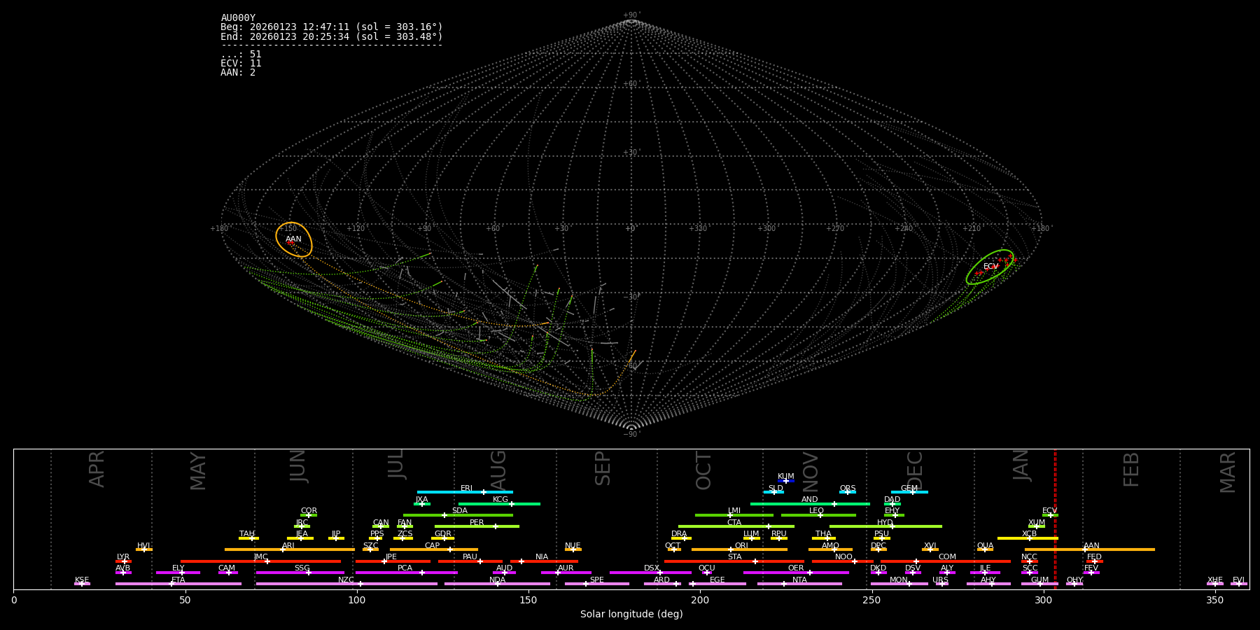The image size is (1260, 630).
Task: Click the MAR month label
Action: coord(1228,472)
